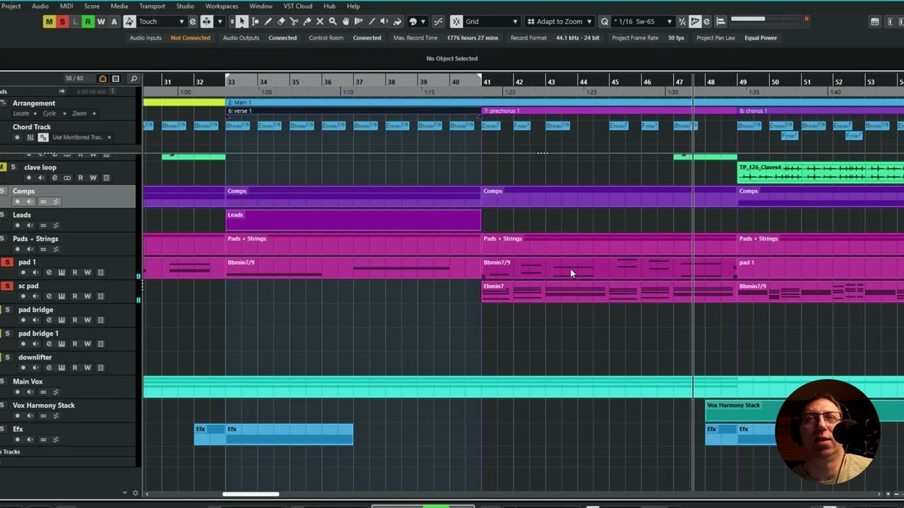Unsolo the pad 1 track
Viewport: 904px width, 508px height.
[7, 262]
